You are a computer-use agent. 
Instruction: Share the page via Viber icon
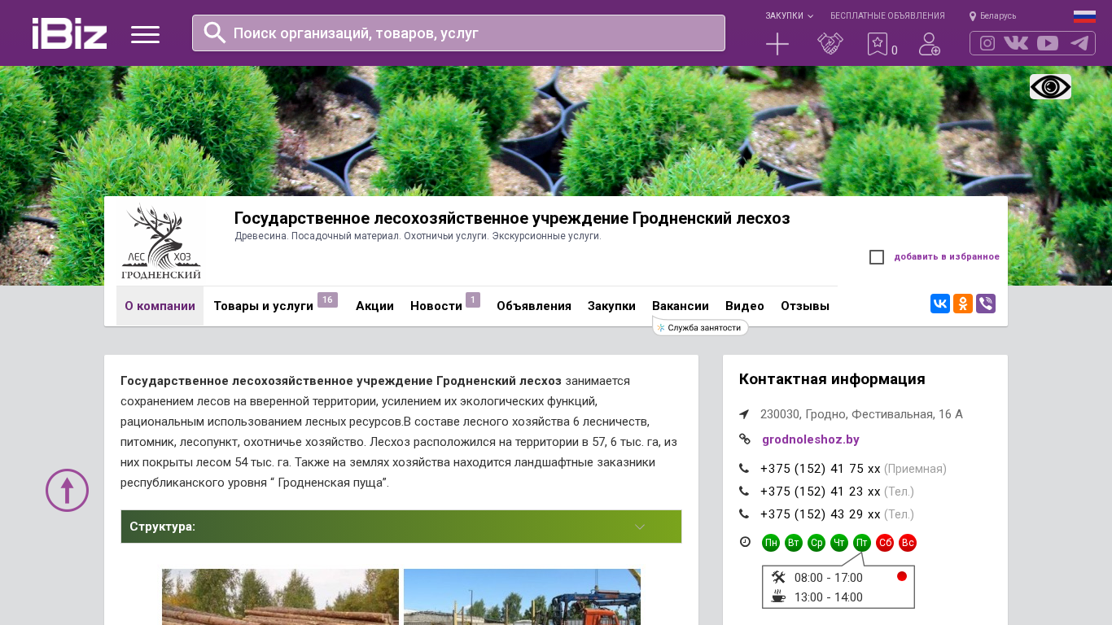(986, 304)
